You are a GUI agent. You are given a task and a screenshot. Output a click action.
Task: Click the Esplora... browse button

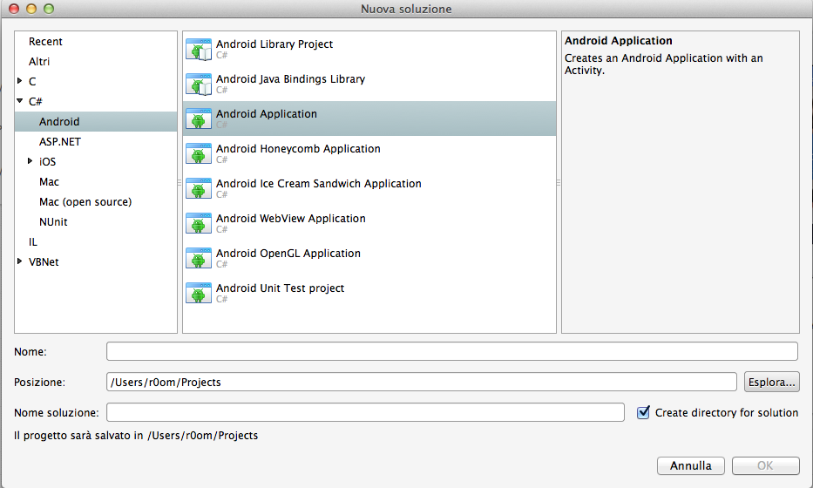click(x=771, y=383)
